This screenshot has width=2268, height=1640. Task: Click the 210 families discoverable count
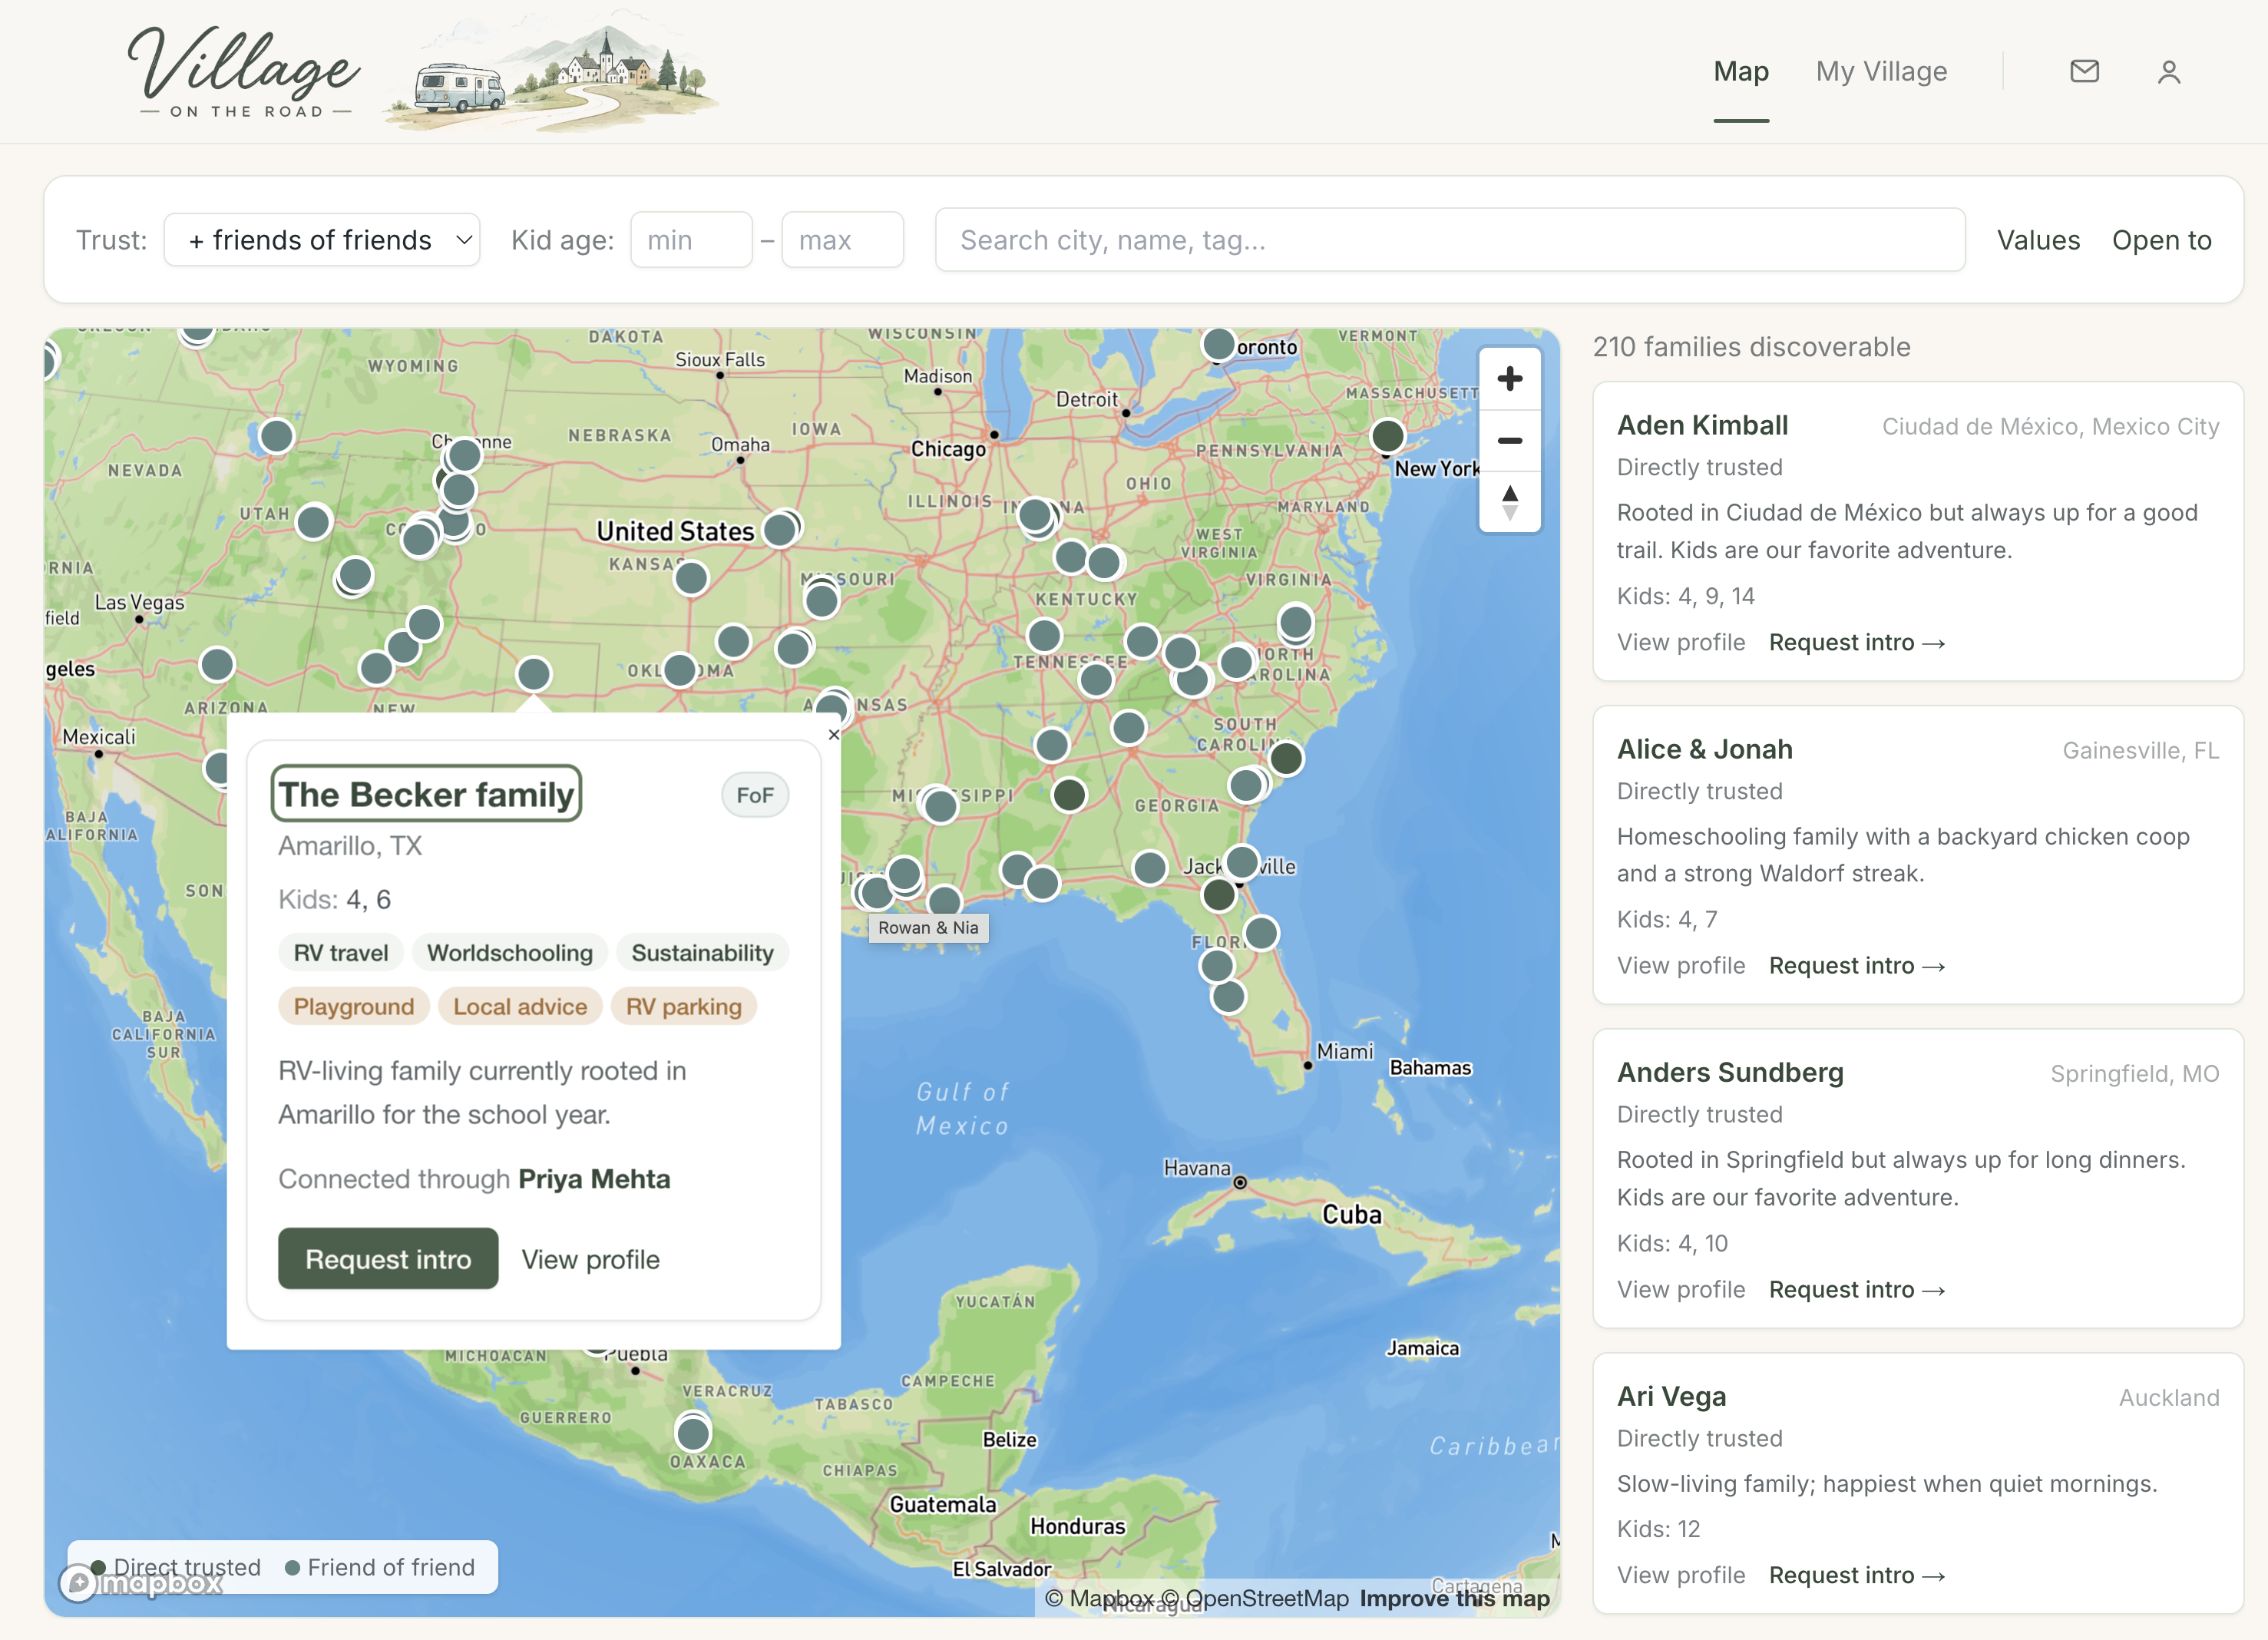(1751, 347)
